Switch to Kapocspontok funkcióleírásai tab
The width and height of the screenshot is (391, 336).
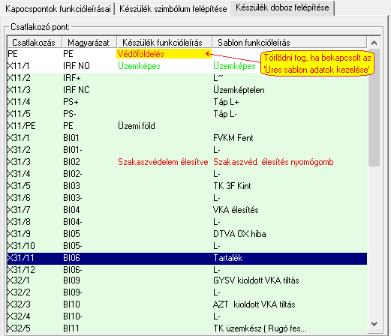click(x=58, y=9)
